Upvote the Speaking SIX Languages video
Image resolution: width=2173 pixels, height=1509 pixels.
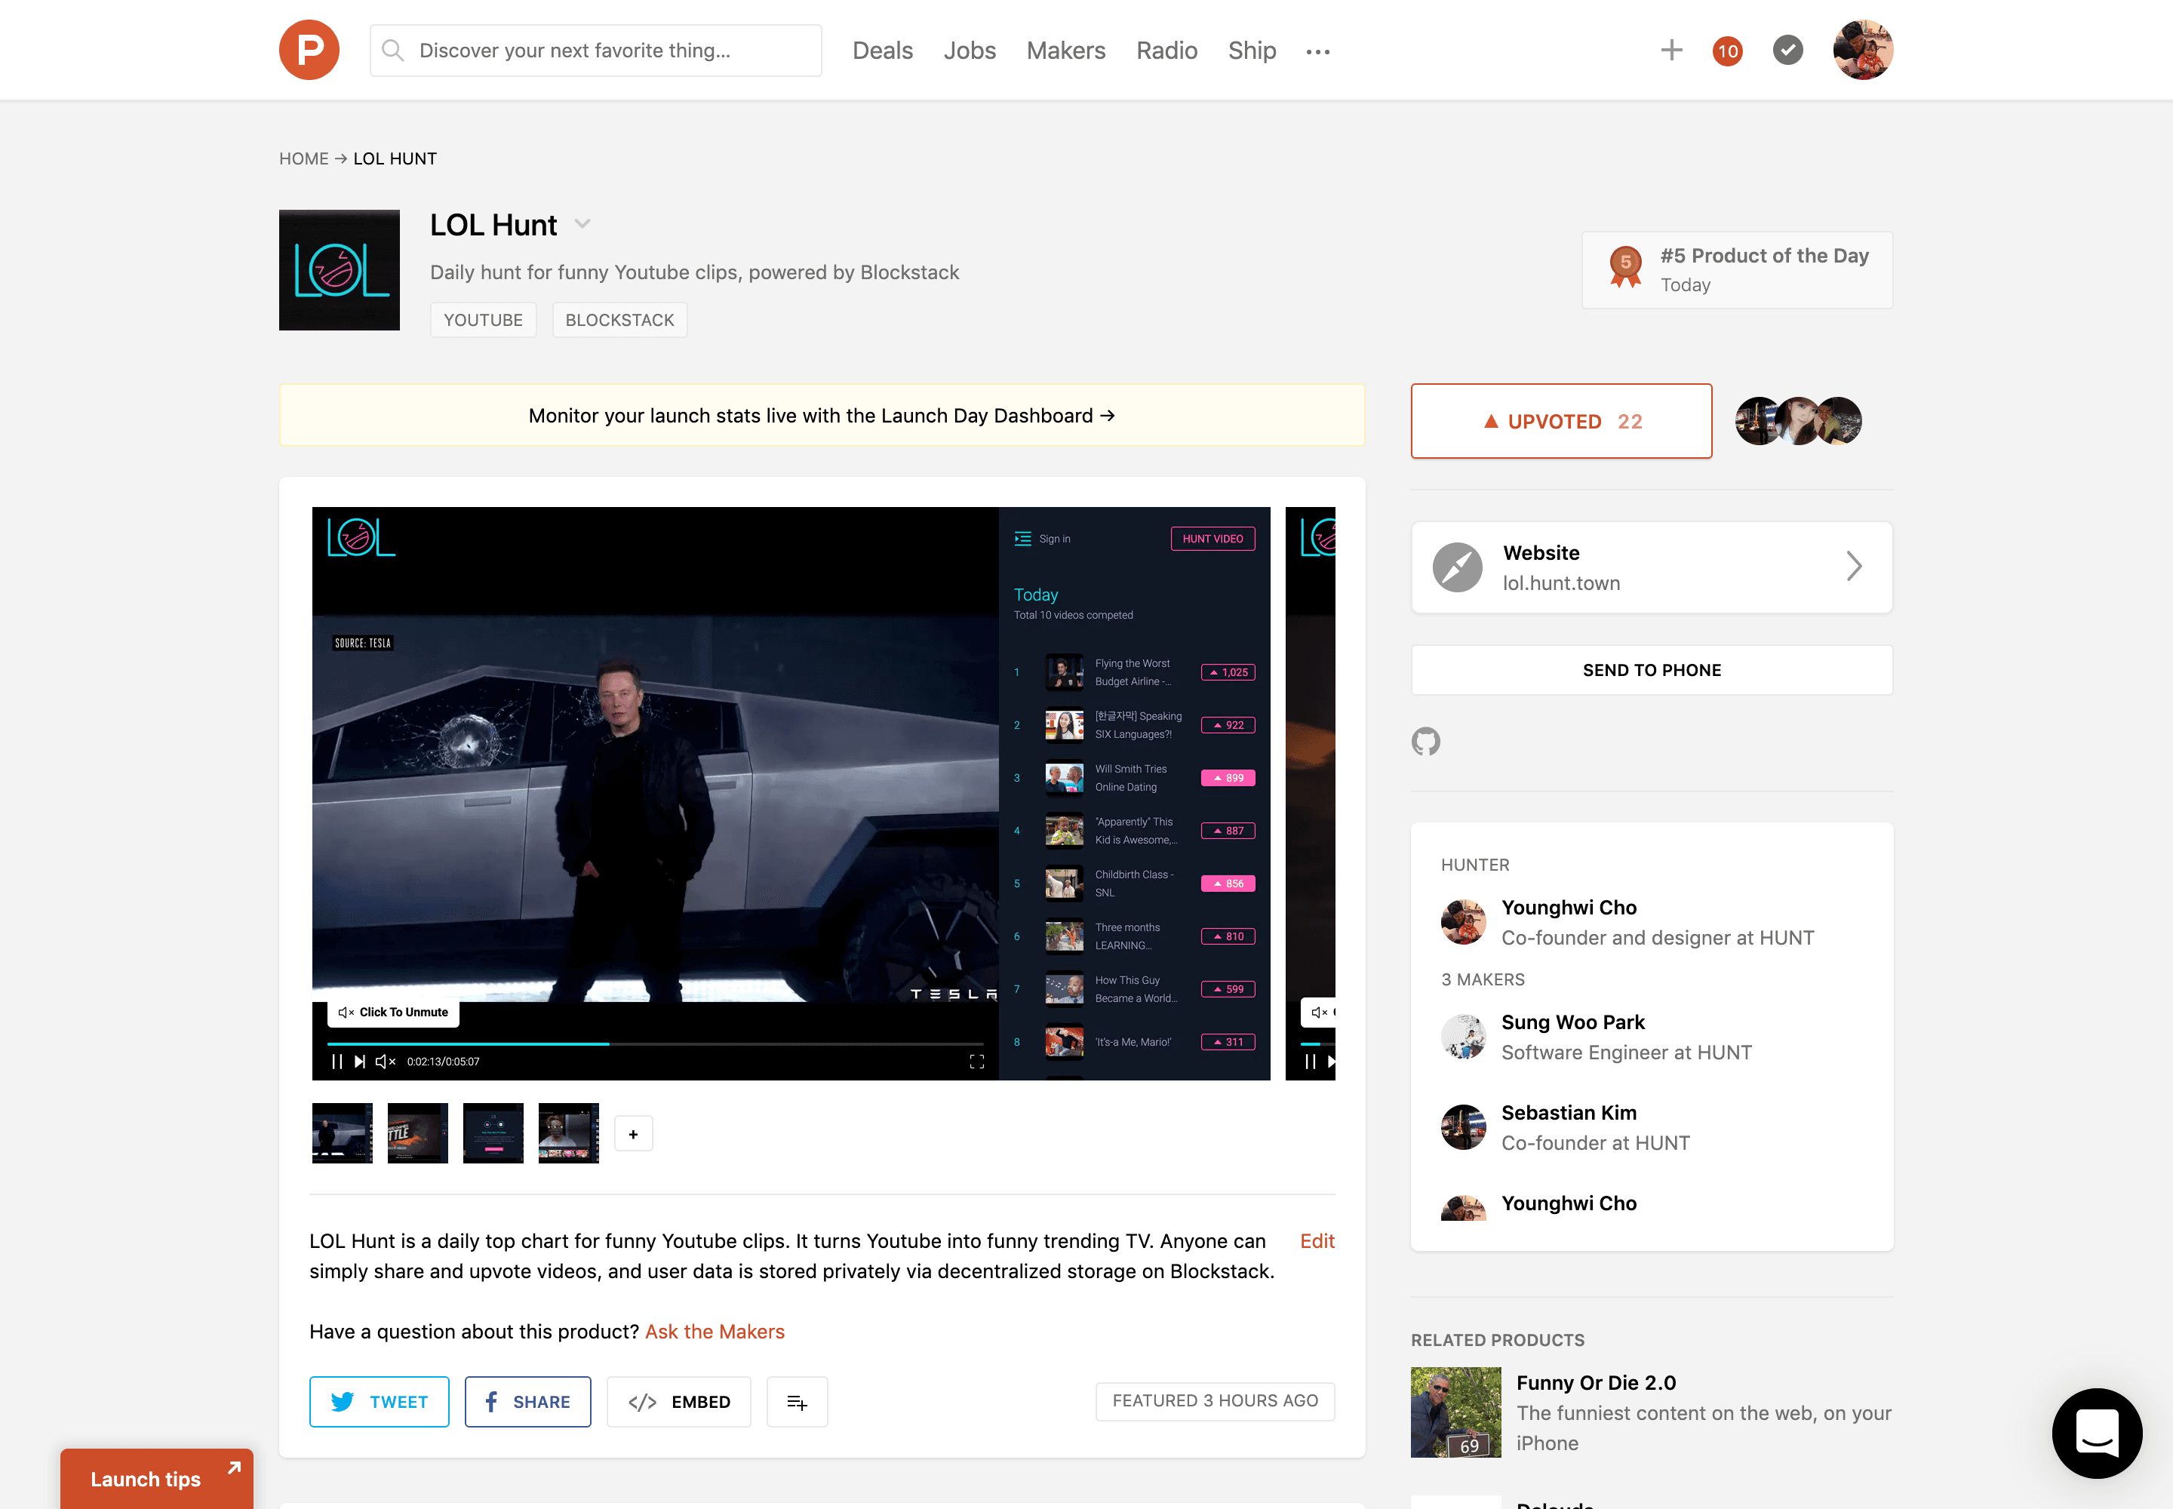[x=1228, y=726]
